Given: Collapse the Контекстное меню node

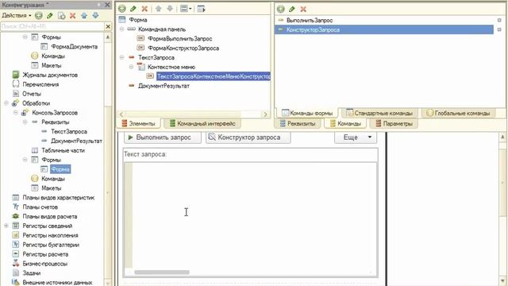Looking at the screenshot, I should coord(131,67).
